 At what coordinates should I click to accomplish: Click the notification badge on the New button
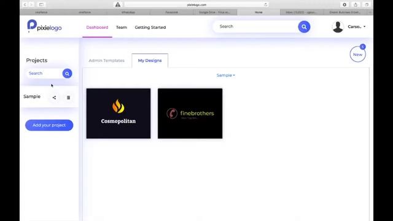[363, 47]
